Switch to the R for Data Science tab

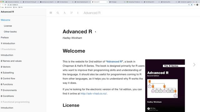65,2
